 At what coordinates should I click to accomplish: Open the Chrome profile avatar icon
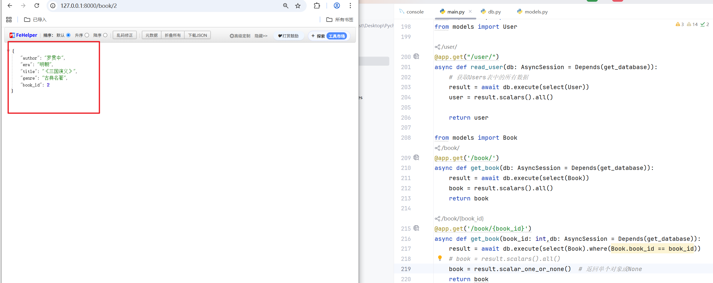click(337, 6)
